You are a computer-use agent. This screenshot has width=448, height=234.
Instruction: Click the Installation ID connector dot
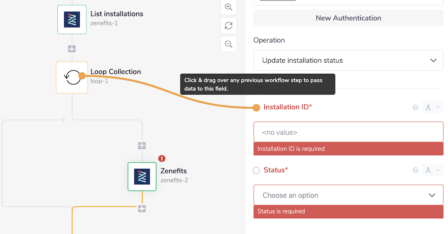(x=256, y=108)
